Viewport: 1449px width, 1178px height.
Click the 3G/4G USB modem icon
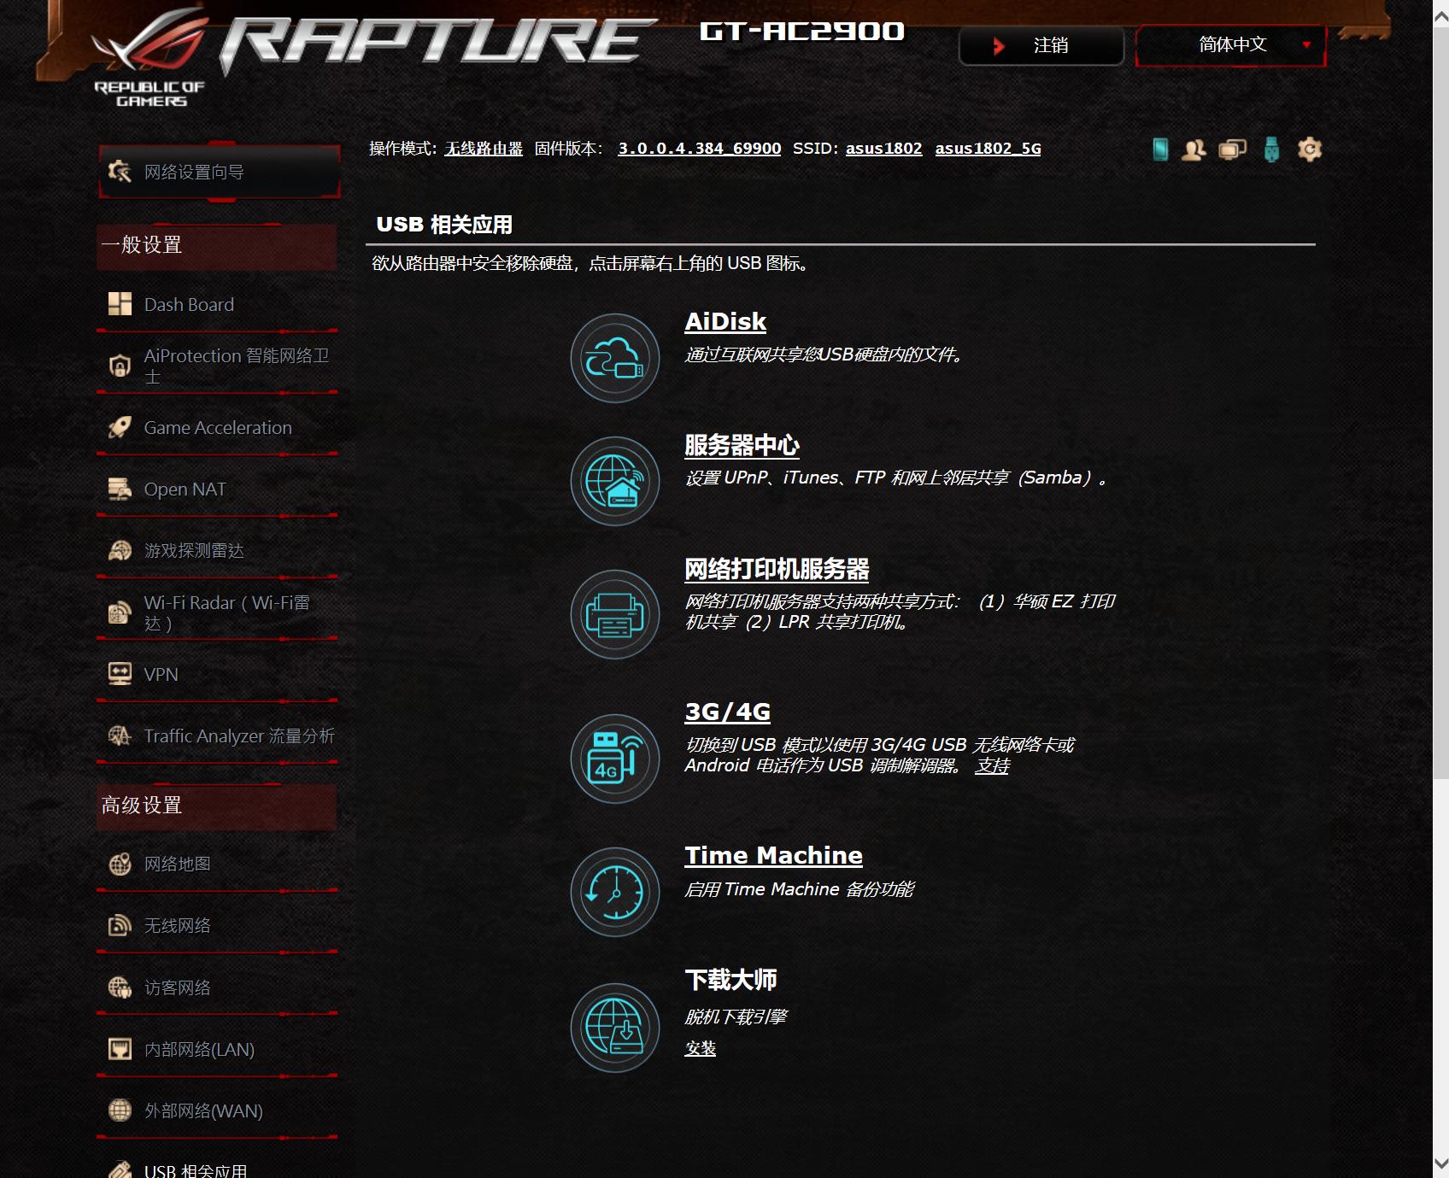(x=615, y=759)
